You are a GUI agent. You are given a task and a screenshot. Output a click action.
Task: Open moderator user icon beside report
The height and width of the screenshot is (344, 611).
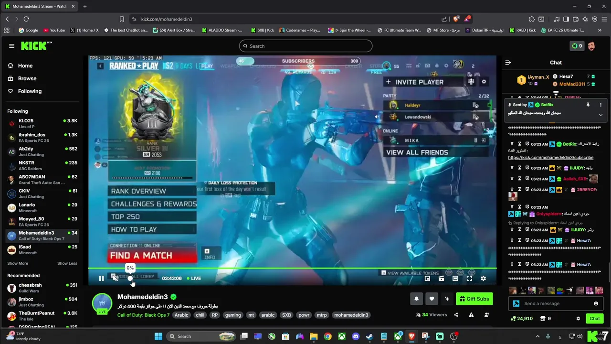tap(486, 315)
